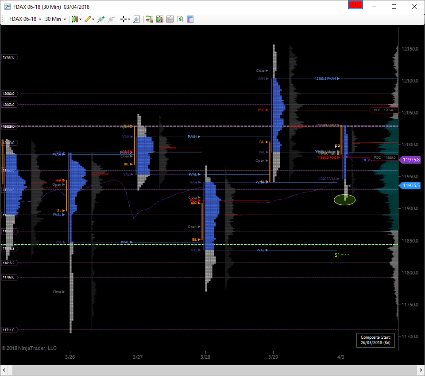Click the NinjaTrader chart icon in title bar
The image size is (425, 376).
point(8,7)
